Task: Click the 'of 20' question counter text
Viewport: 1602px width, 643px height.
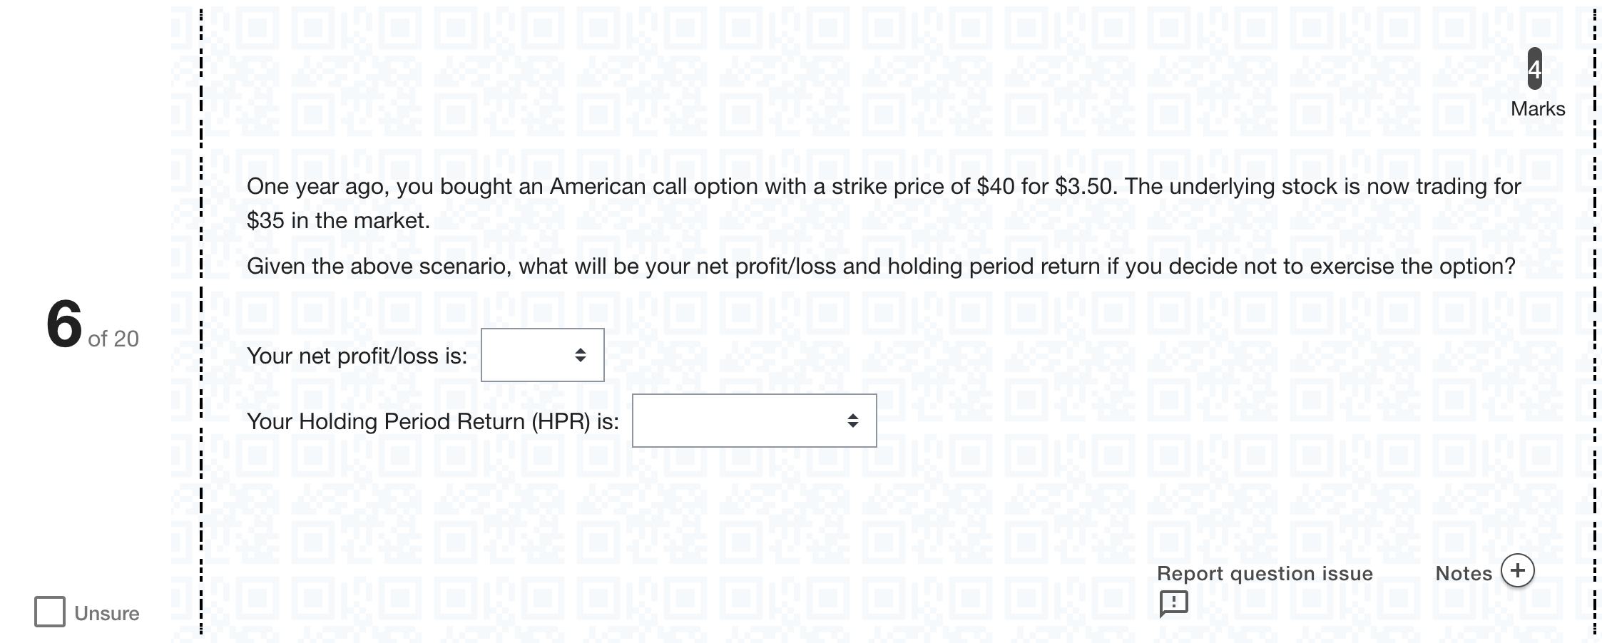Action: [113, 339]
